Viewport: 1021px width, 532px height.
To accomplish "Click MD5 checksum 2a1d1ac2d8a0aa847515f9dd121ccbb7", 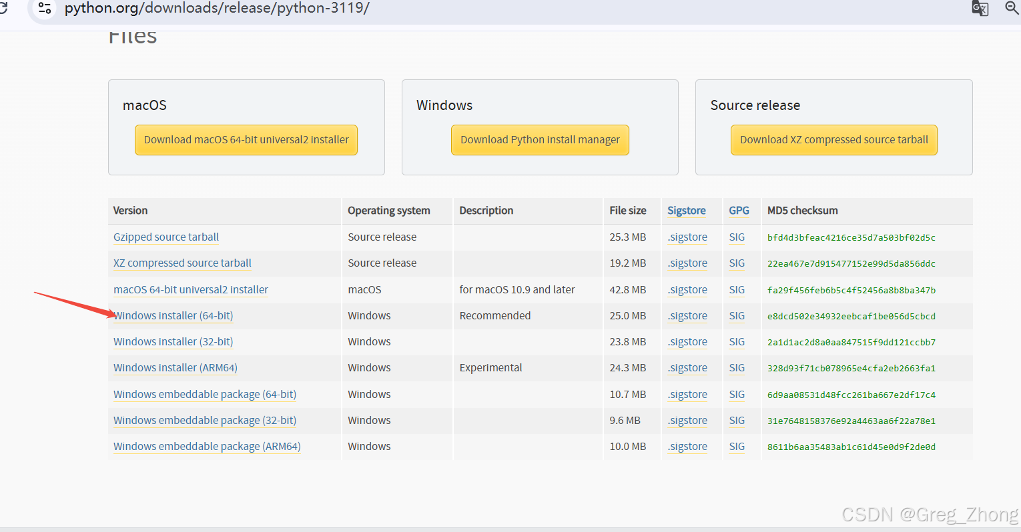I will [x=852, y=343].
